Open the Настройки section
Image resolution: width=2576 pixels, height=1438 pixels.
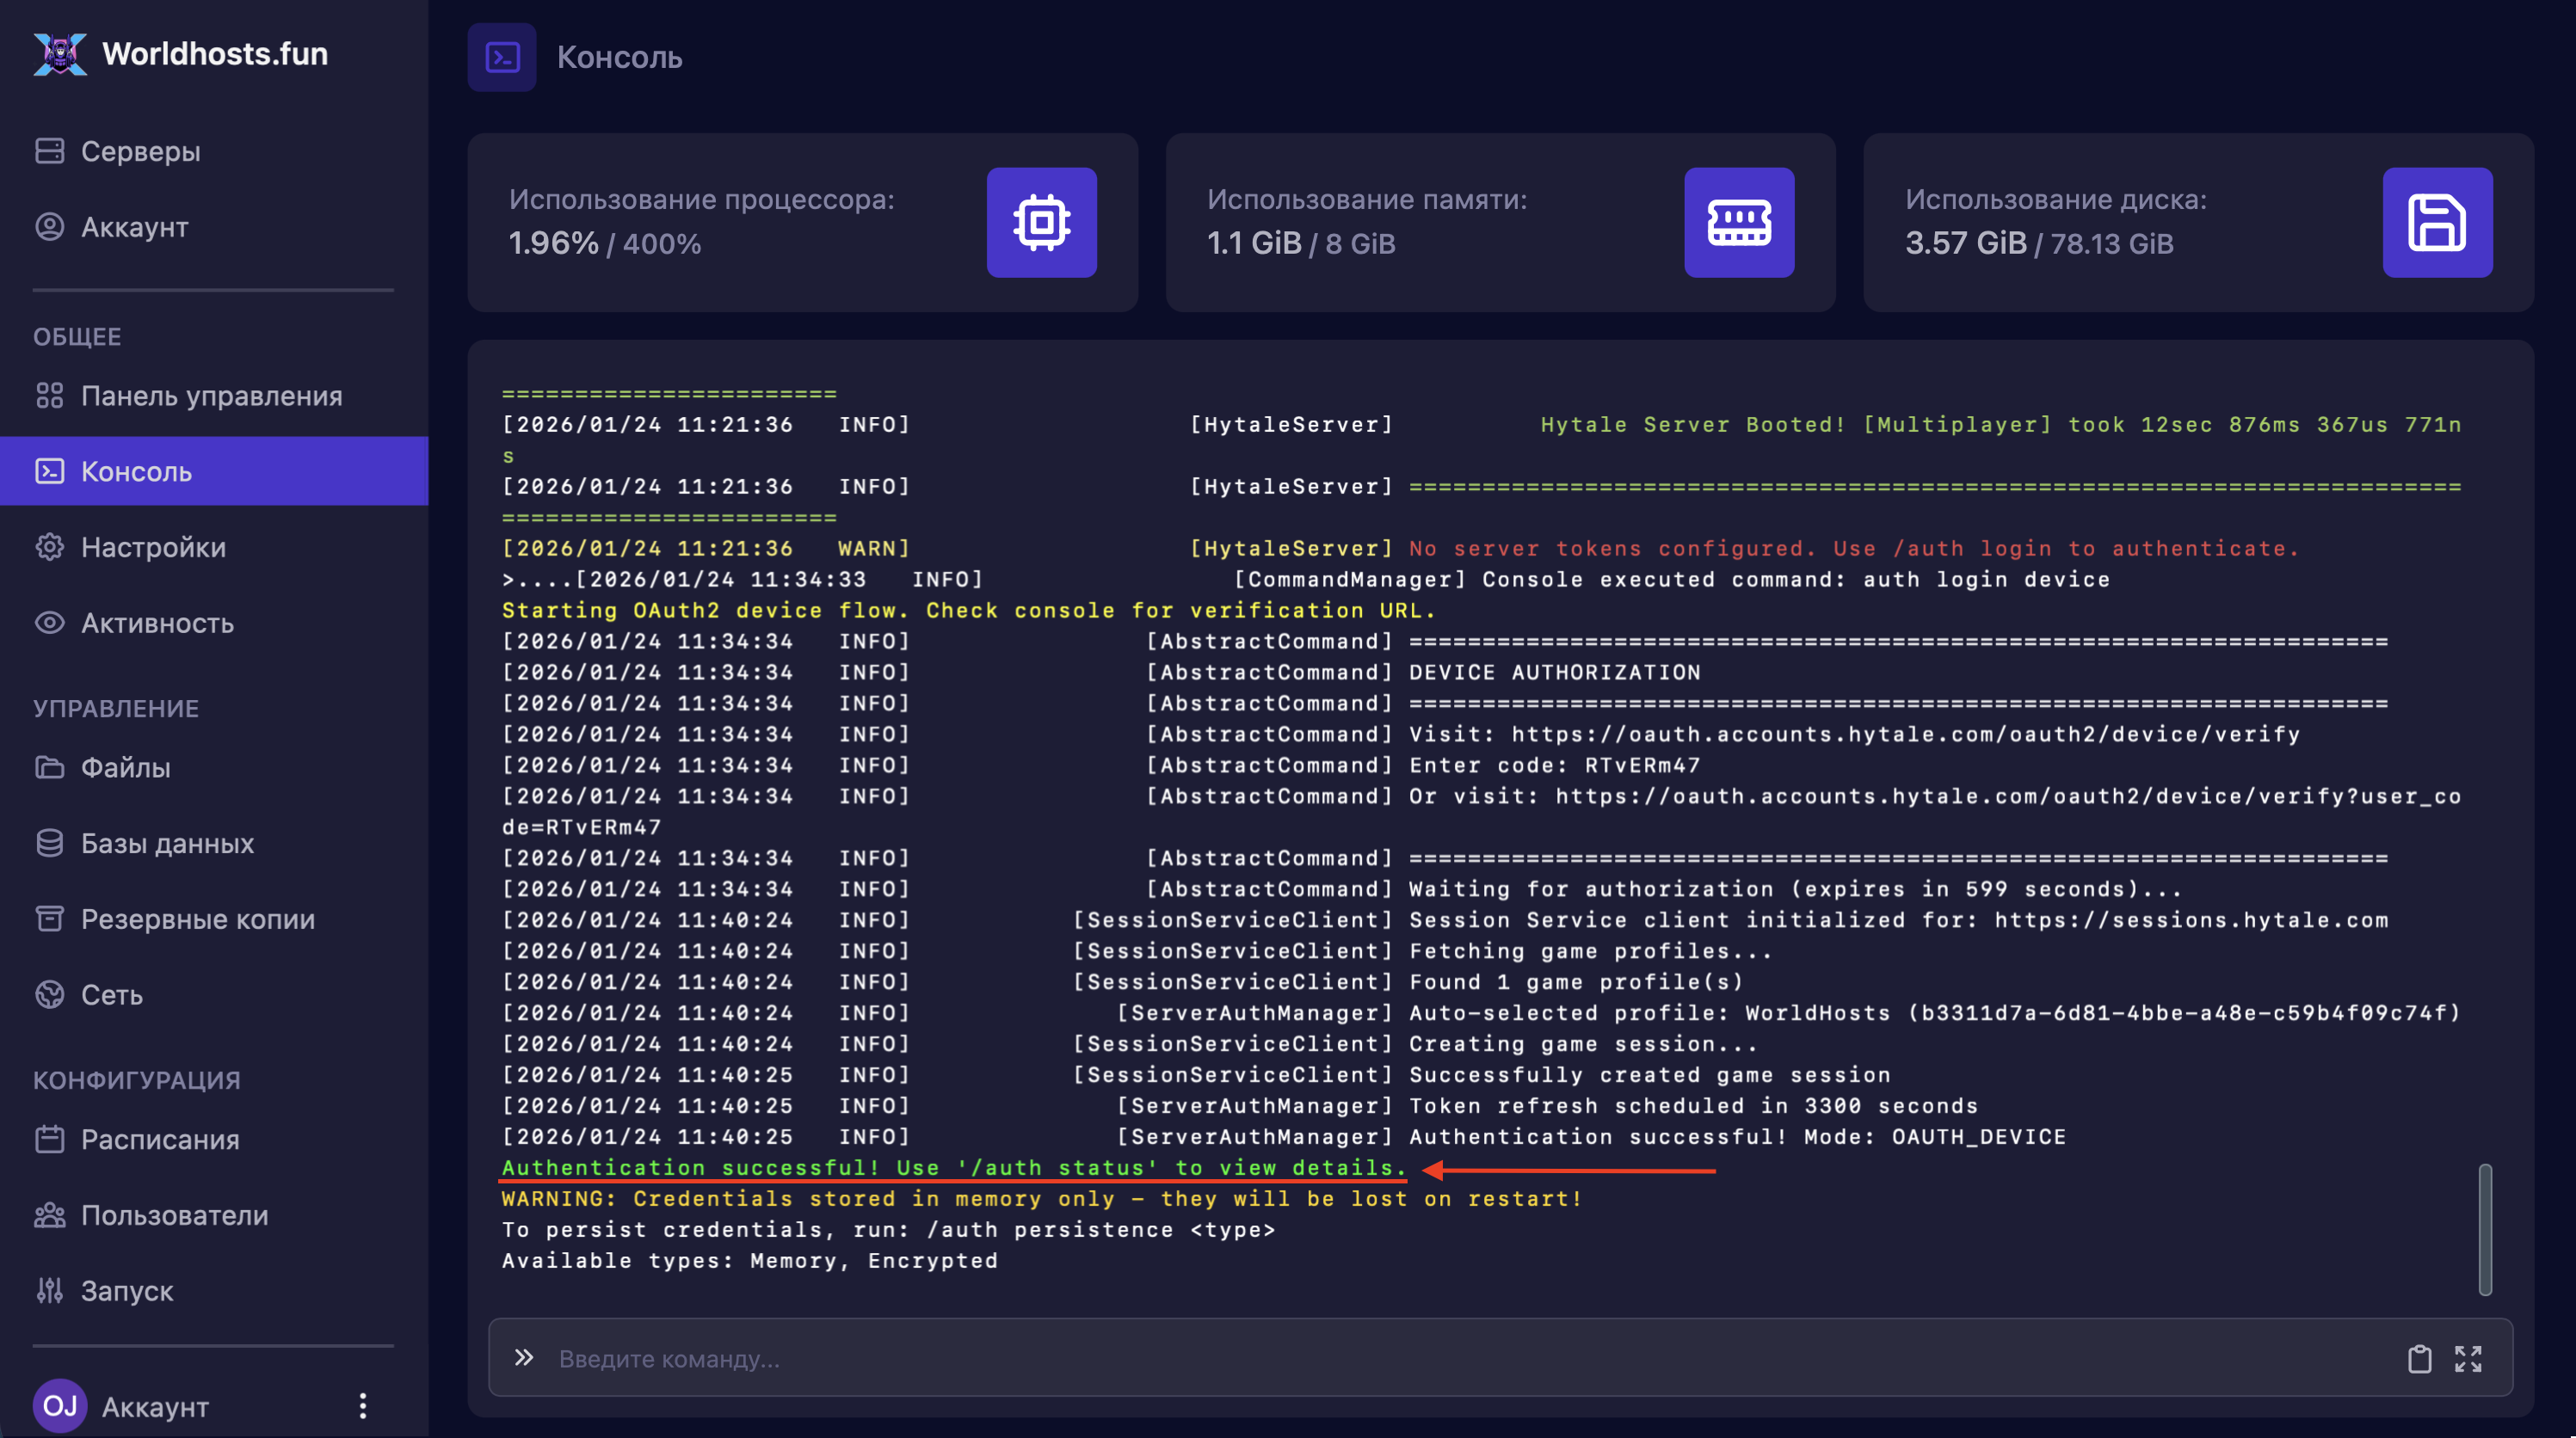pos(153,547)
